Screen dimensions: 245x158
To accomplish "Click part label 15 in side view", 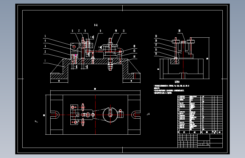I will pos(156,54).
